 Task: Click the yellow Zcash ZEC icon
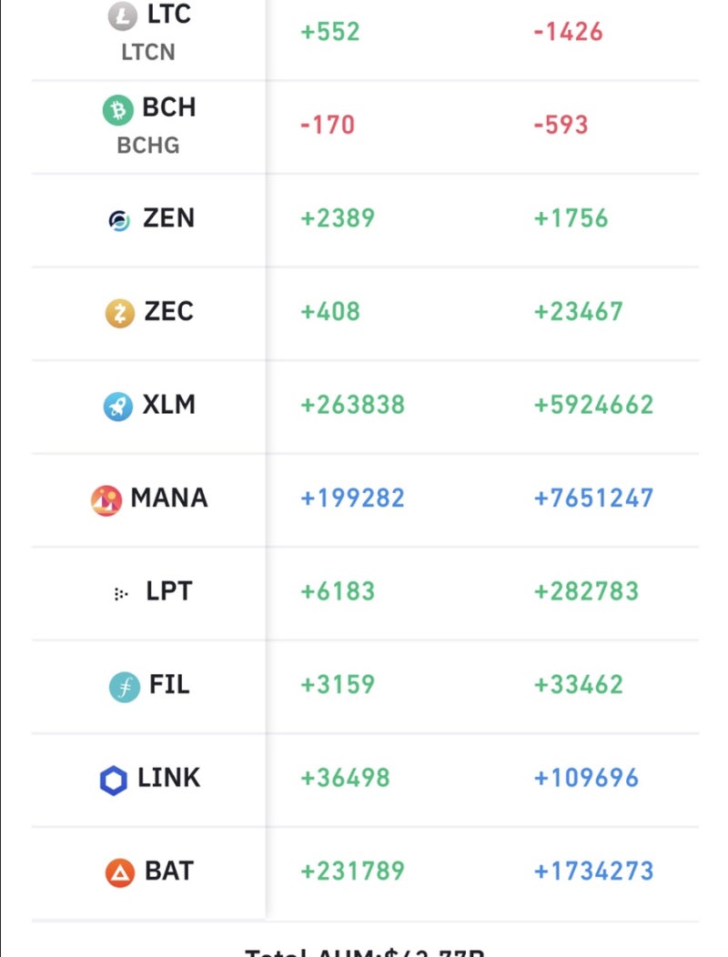119,314
